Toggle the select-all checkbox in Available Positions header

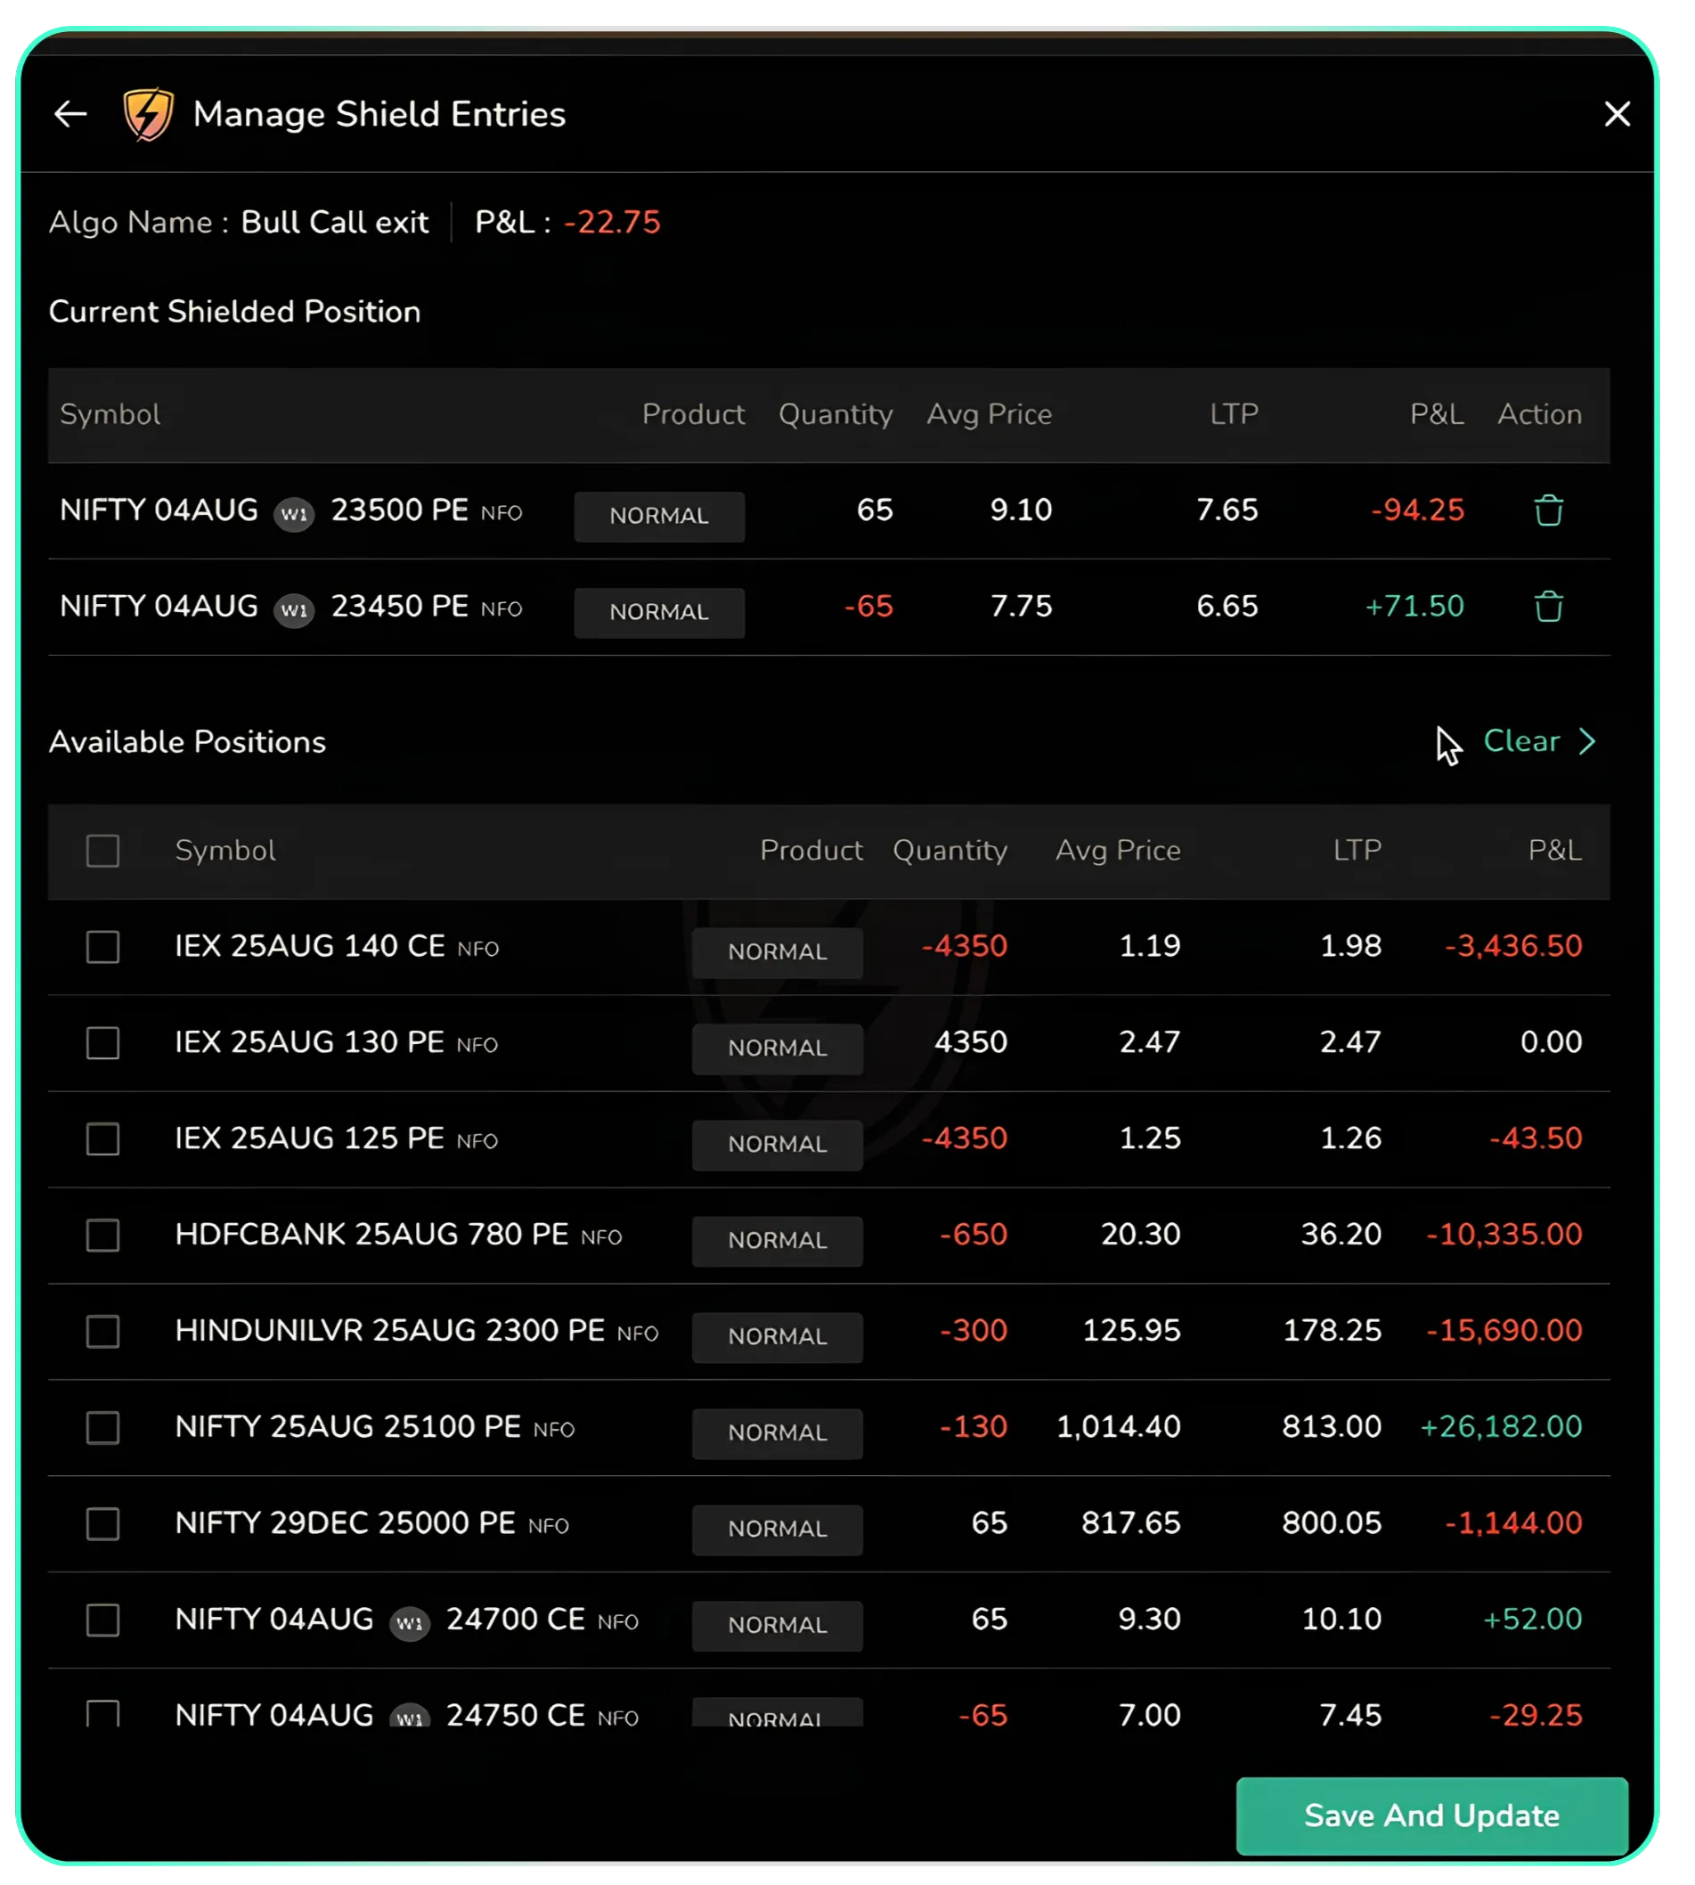point(103,850)
